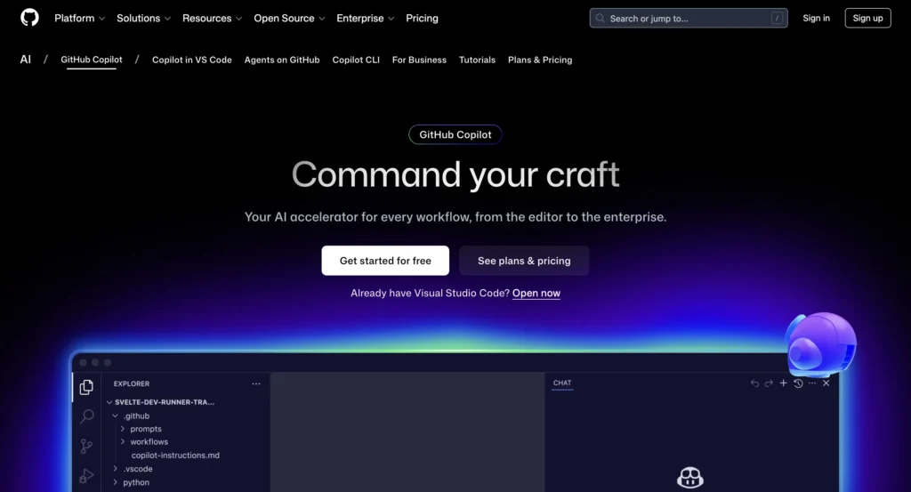This screenshot has height=492, width=911.
Task: Select the Explorer files icon in editor
Action: [x=86, y=387]
